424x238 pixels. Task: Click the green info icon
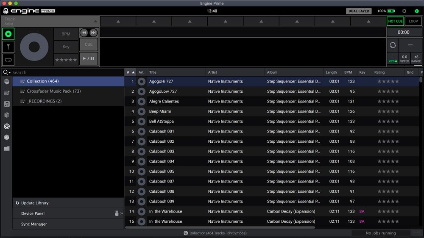[416, 11]
